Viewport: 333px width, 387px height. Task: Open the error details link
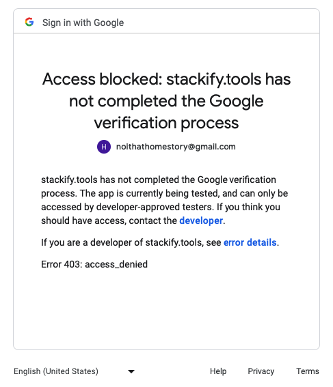click(250, 242)
